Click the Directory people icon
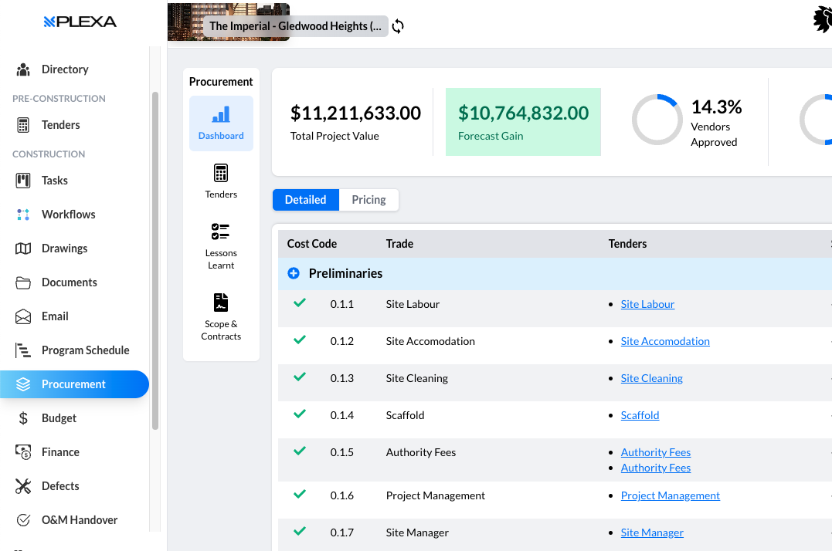The height and width of the screenshot is (551, 832). click(x=23, y=69)
